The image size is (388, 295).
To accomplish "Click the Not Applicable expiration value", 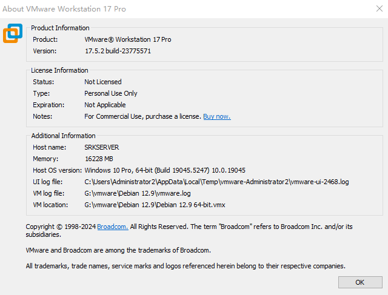I will [106, 105].
